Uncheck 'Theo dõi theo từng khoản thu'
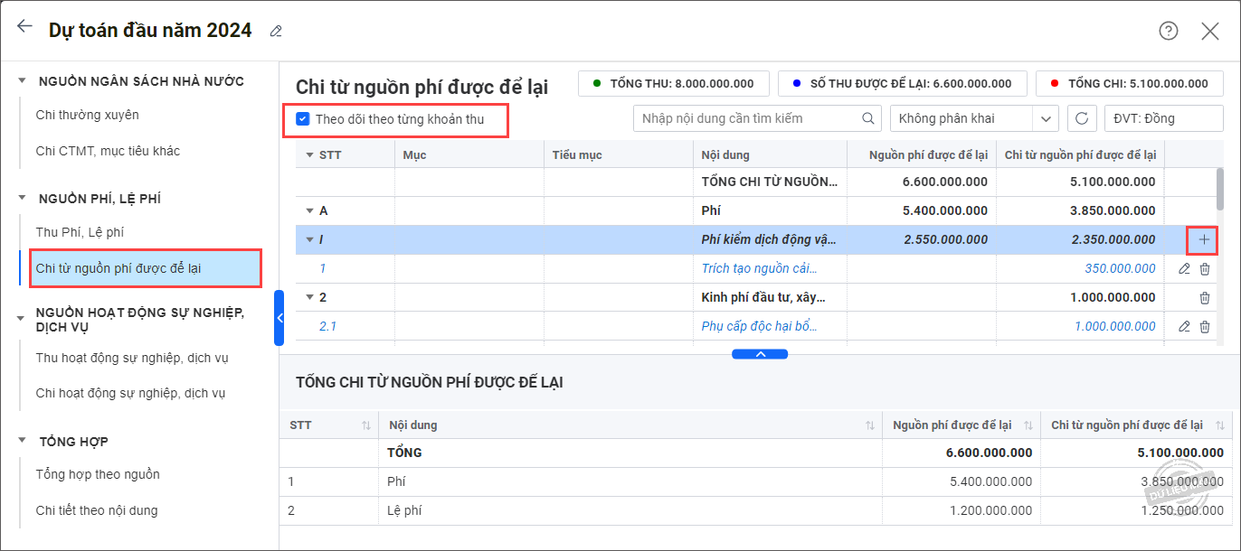This screenshot has width=1241, height=551. (303, 118)
